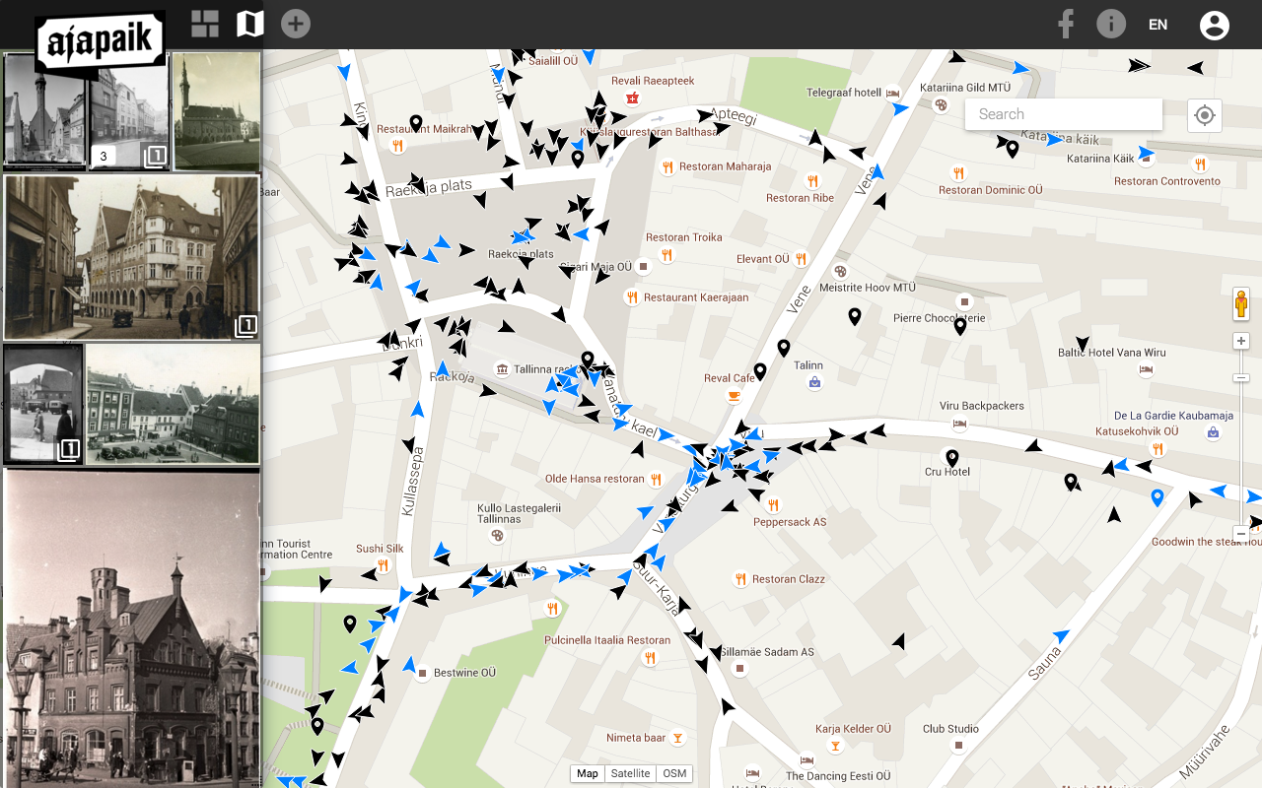Open the large corner building street photo
Screen dimensions: 1262x788
point(131,257)
